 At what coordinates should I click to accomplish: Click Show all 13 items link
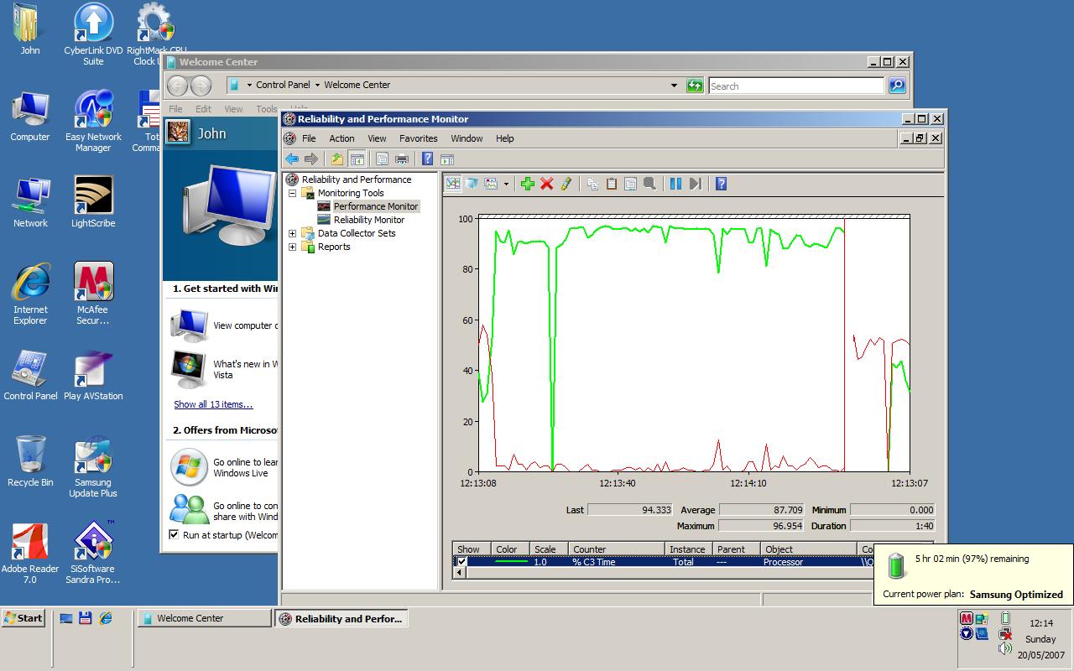click(213, 404)
